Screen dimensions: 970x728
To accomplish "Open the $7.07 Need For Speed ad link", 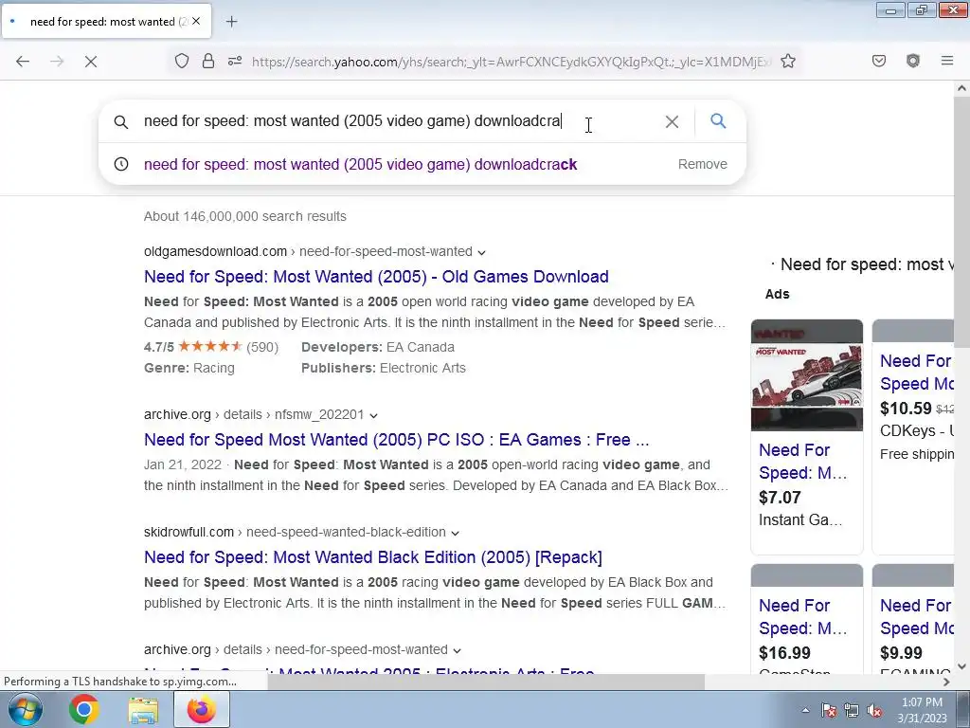I will 802,462.
